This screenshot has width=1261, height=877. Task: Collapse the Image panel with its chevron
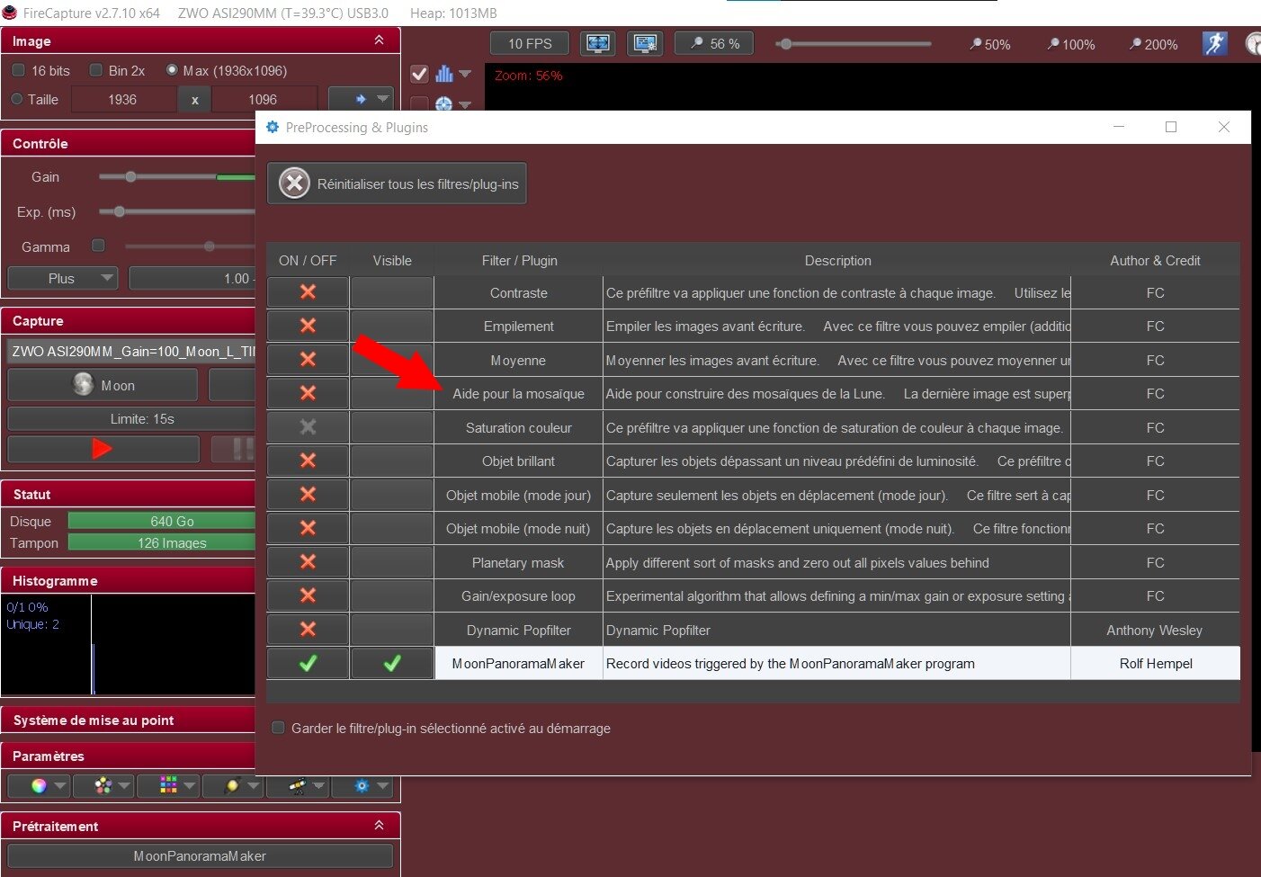click(379, 40)
